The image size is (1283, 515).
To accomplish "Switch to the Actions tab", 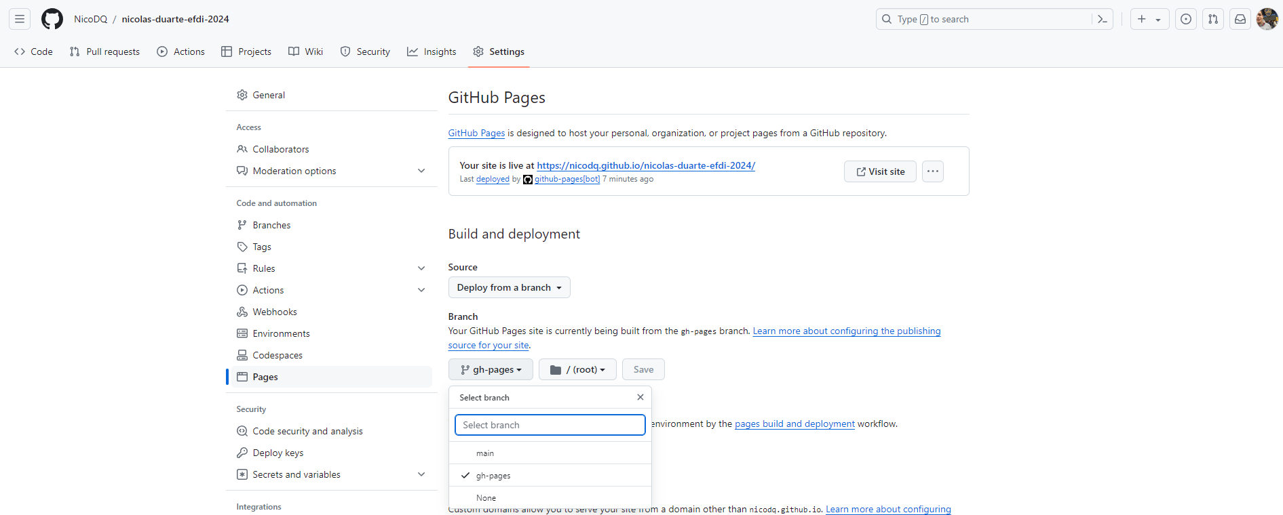I will tap(180, 52).
